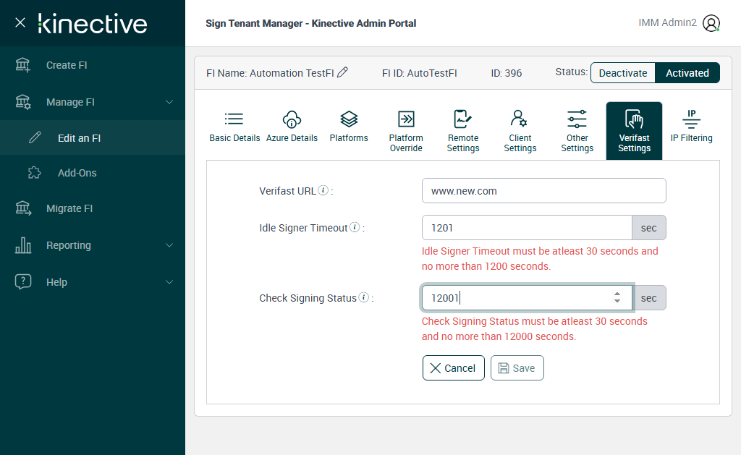Click the Reporting bar chart icon
741x455 pixels.
click(23, 245)
